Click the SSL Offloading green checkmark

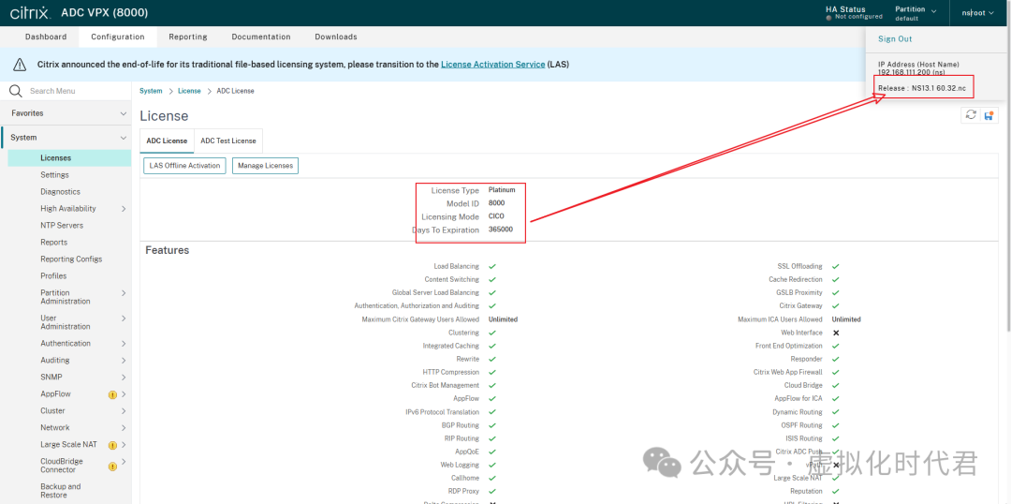coord(836,266)
